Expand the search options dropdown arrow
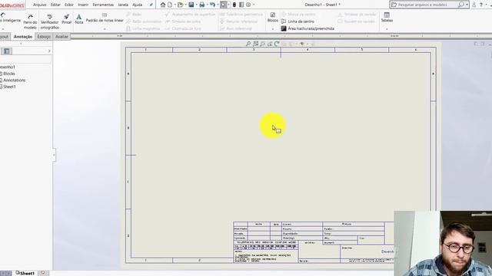The image size is (492, 276). click(x=467, y=5)
